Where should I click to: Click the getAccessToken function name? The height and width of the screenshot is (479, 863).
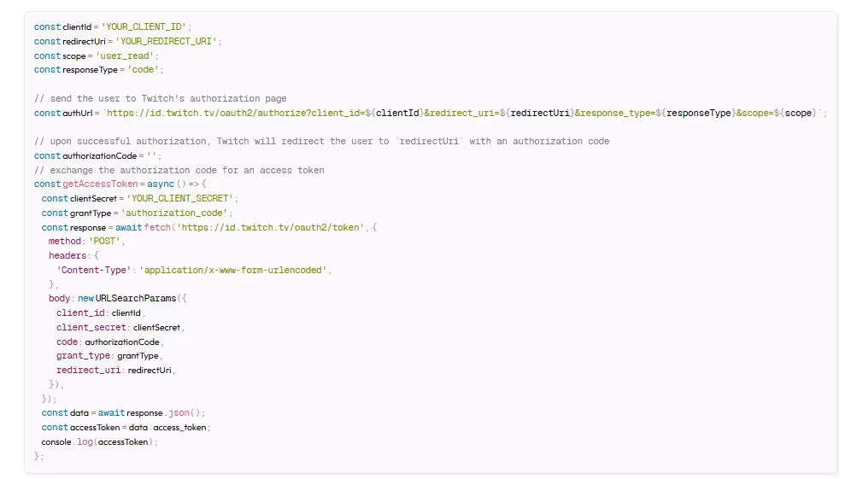point(100,184)
